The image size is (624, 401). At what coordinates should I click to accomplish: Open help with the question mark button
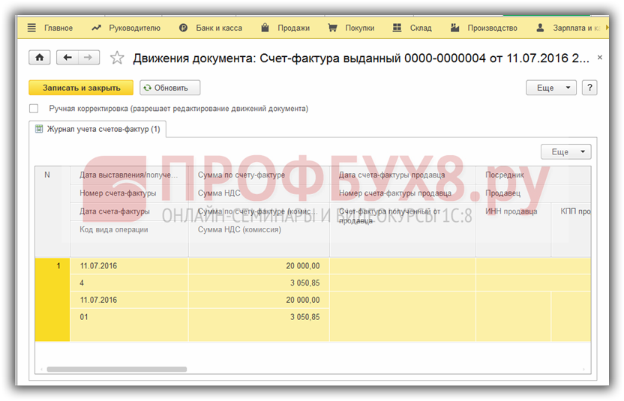click(589, 88)
